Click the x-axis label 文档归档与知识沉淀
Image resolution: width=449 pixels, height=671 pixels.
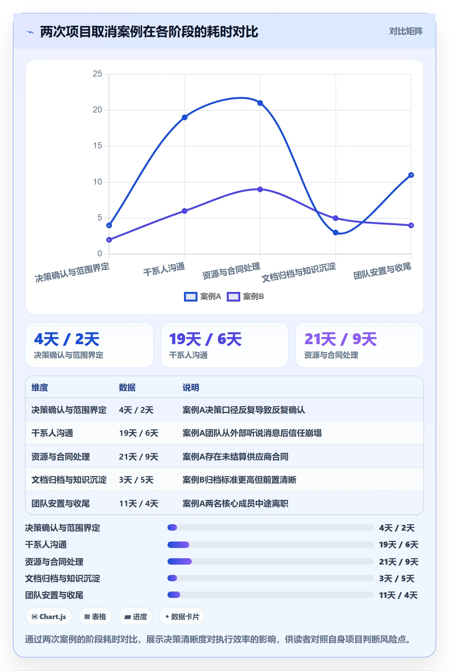[x=299, y=272]
